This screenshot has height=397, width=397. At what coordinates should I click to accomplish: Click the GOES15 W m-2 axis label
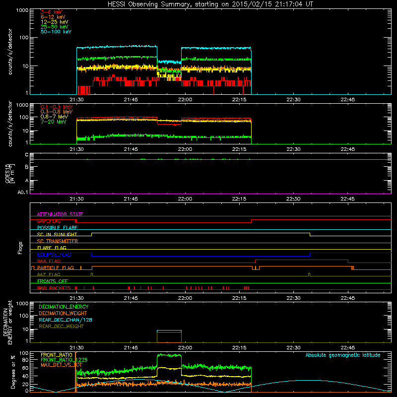(x=10, y=173)
